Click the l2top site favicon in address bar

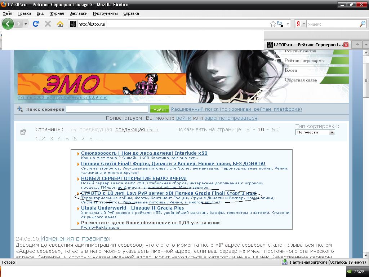pyautogui.click(x=73, y=24)
